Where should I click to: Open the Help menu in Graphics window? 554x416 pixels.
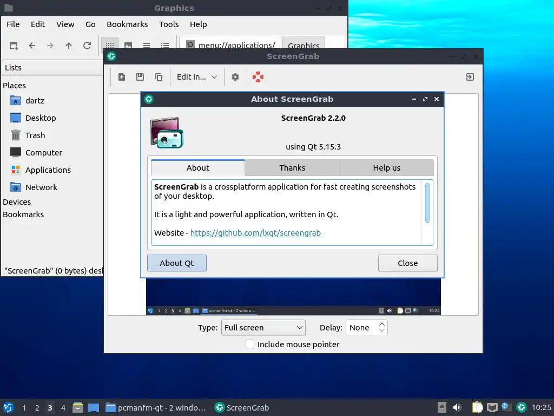click(198, 24)
